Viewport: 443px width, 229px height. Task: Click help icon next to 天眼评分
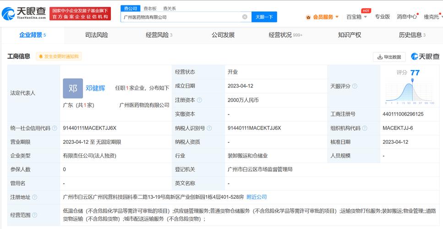pos(355,86)
